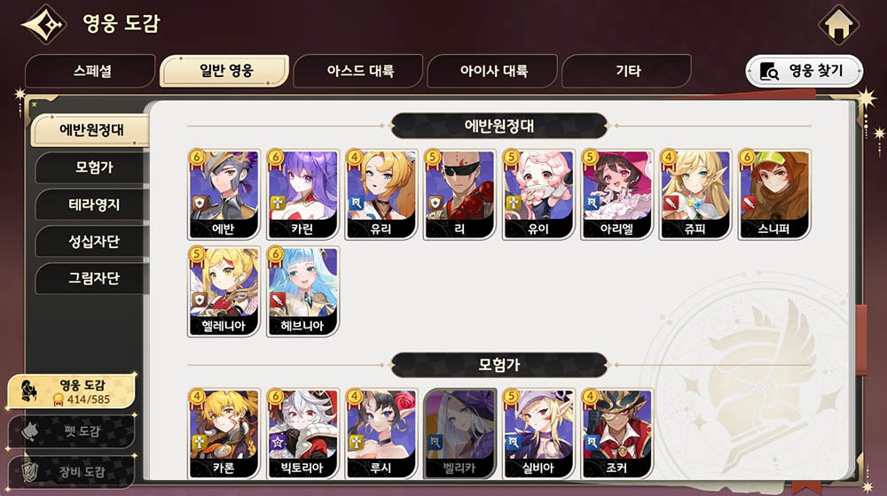Screen dimensions: 887x496
Task: Open the 장비 도감 equipment collection
Action: [72, 472]
